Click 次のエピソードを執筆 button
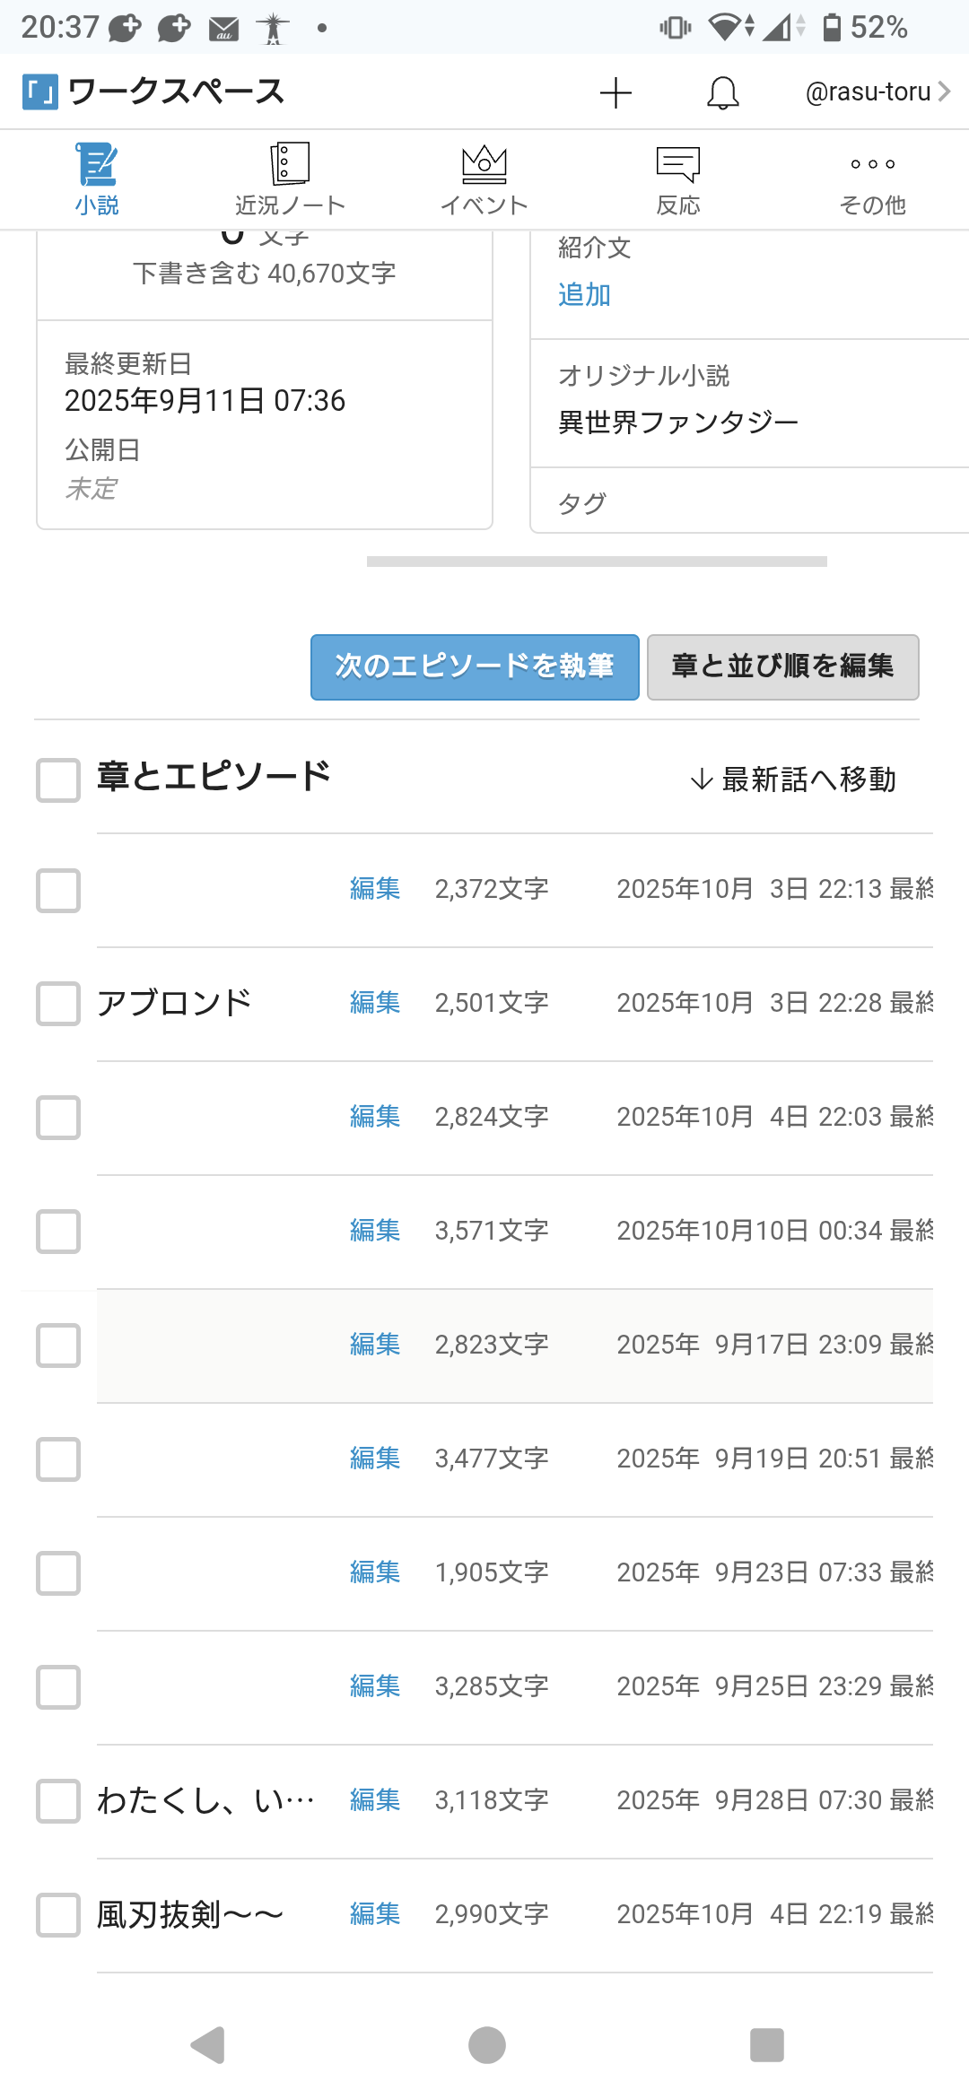Viewport: 969px width, 2099px height. 475,666
